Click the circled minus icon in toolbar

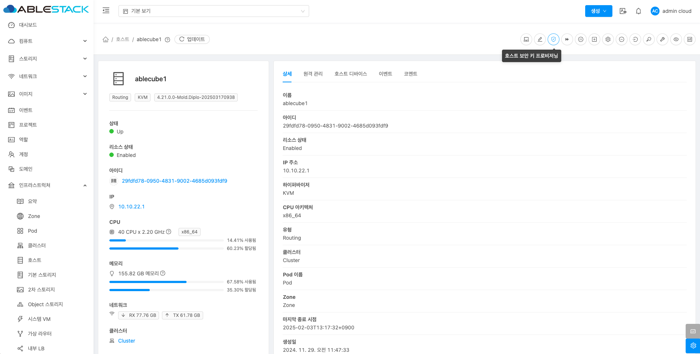621,39
